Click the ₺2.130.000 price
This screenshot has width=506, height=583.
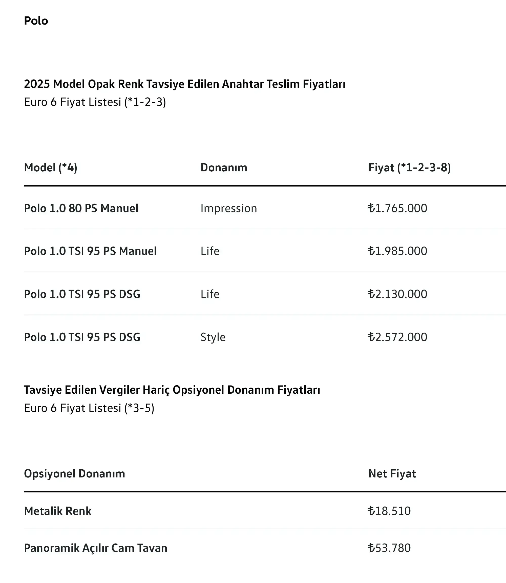(397, 294)
